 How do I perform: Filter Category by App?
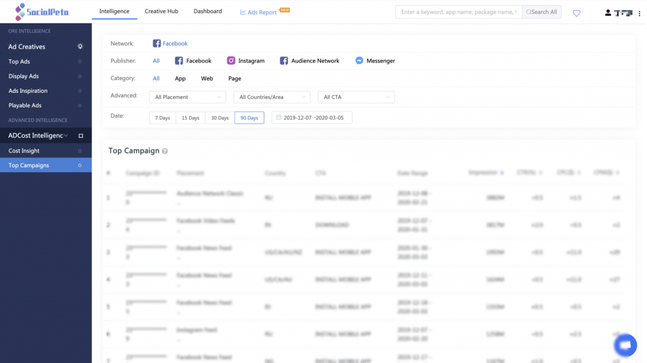180,78
